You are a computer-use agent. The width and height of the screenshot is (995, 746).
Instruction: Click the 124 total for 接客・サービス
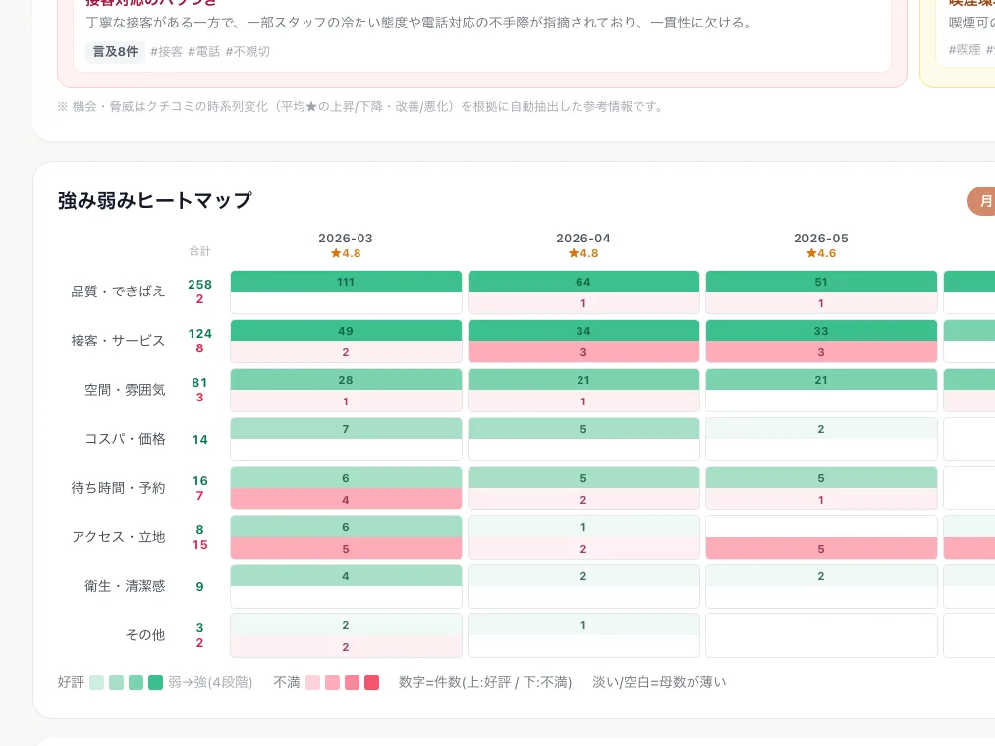(x=200, y=333)
